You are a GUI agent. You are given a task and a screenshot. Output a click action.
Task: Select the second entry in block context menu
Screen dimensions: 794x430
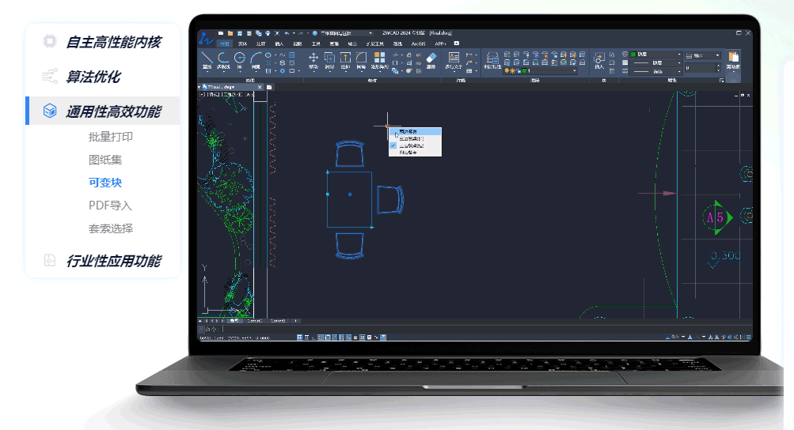[x=416, y=138]
